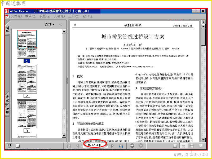212x159 pixels.
Task: Jump to the last page button
Action: tap(121, 146)
